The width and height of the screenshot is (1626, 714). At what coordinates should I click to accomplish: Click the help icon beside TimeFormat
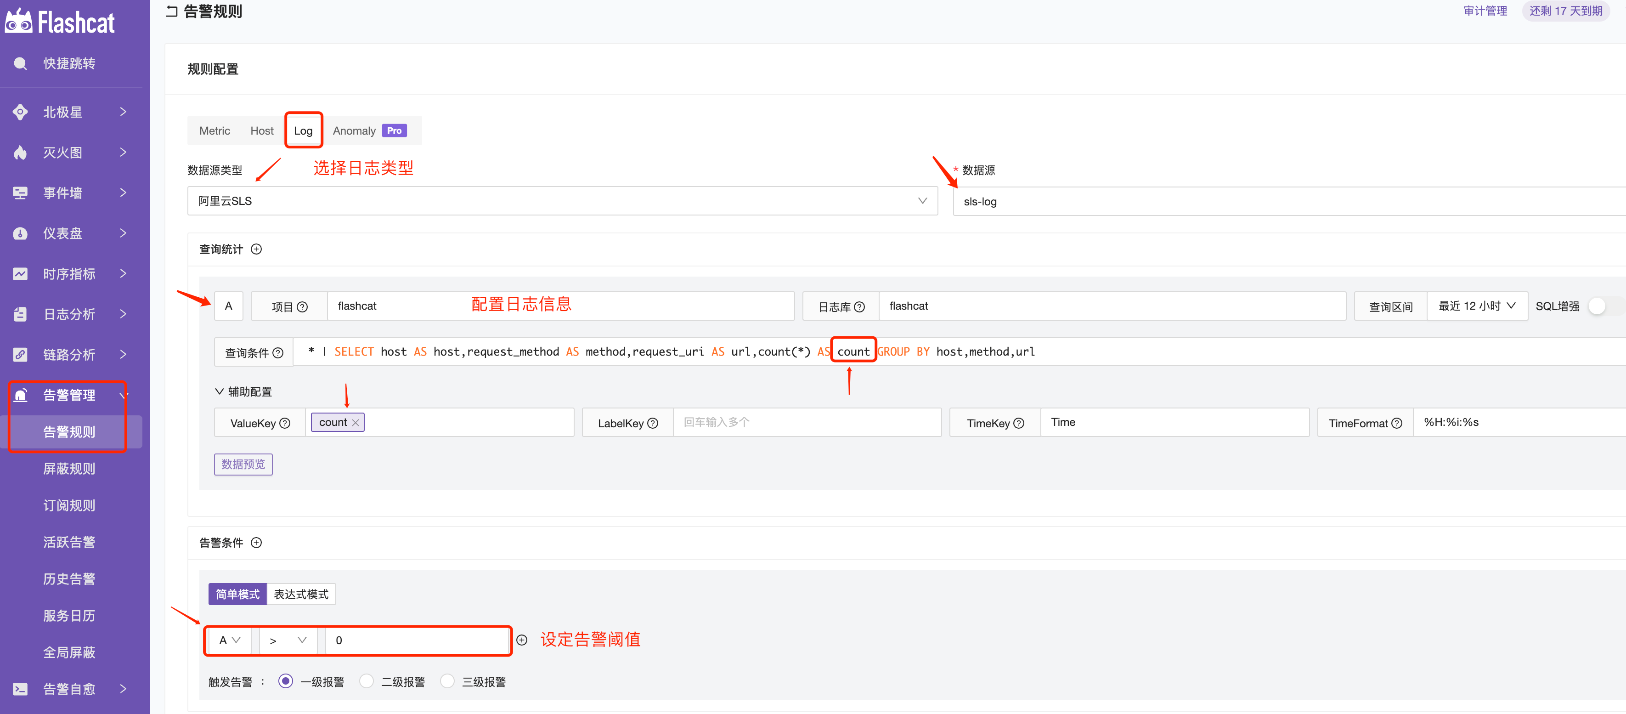pos(1397,424)
